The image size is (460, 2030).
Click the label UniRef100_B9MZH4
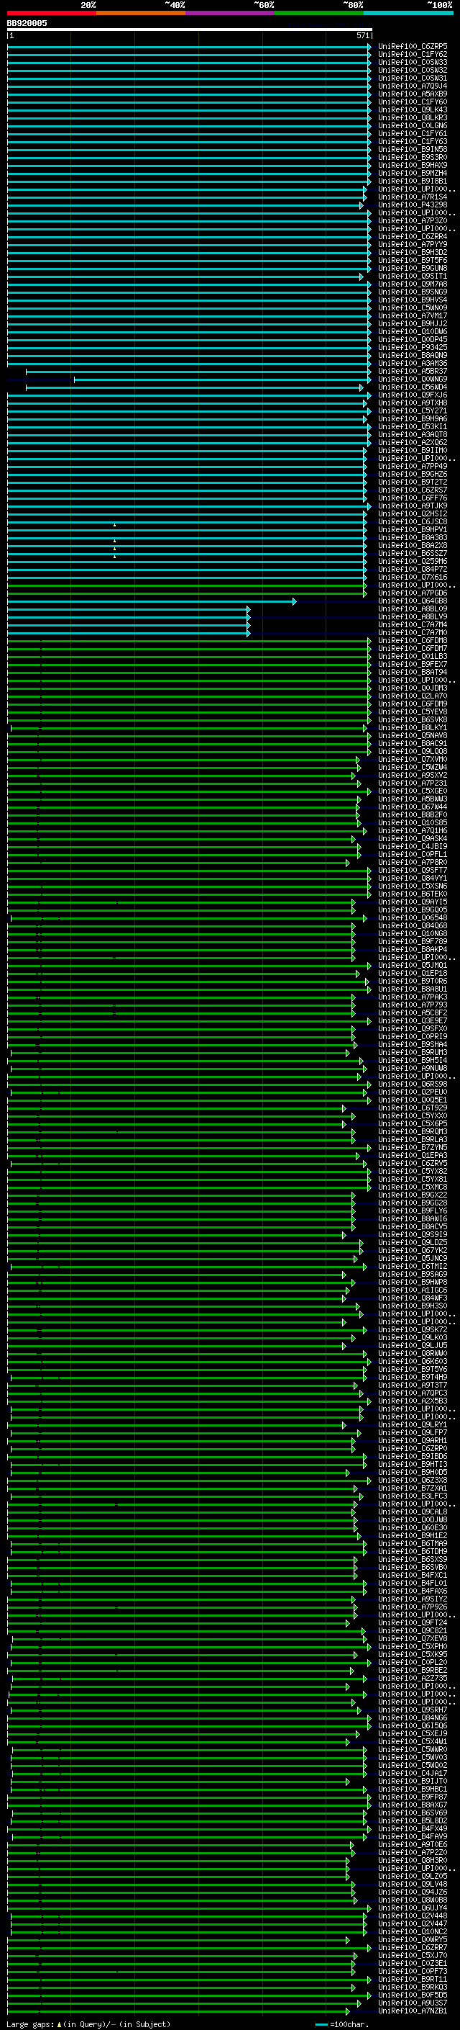[x=413, y=174]
